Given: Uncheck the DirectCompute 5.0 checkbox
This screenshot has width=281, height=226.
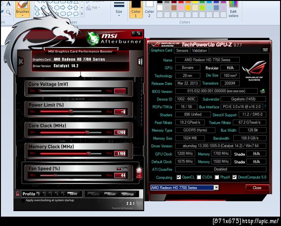Looking at the screenshot, I should pos(235,177).
